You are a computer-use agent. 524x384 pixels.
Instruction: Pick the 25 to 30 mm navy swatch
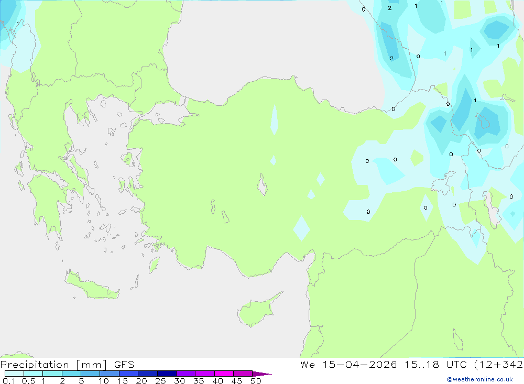(x=167, y=374)
